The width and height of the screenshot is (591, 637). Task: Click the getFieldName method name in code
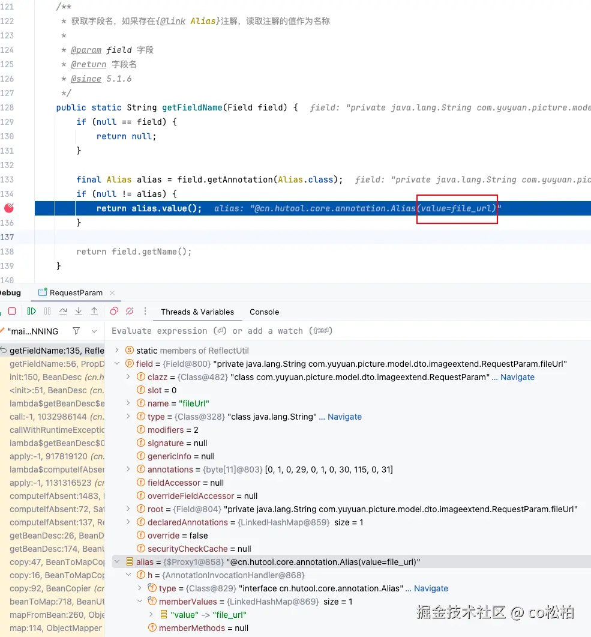[x=192, y=107]
